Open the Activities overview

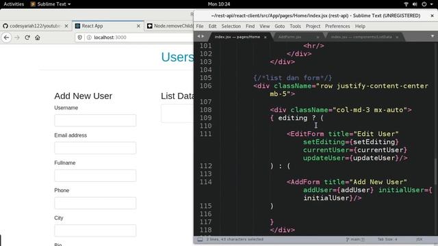coord(14,4)
